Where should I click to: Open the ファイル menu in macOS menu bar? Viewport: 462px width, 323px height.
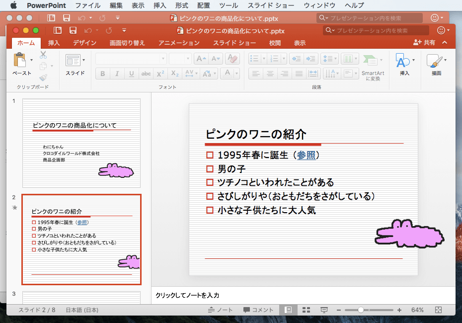click(88, 5)
